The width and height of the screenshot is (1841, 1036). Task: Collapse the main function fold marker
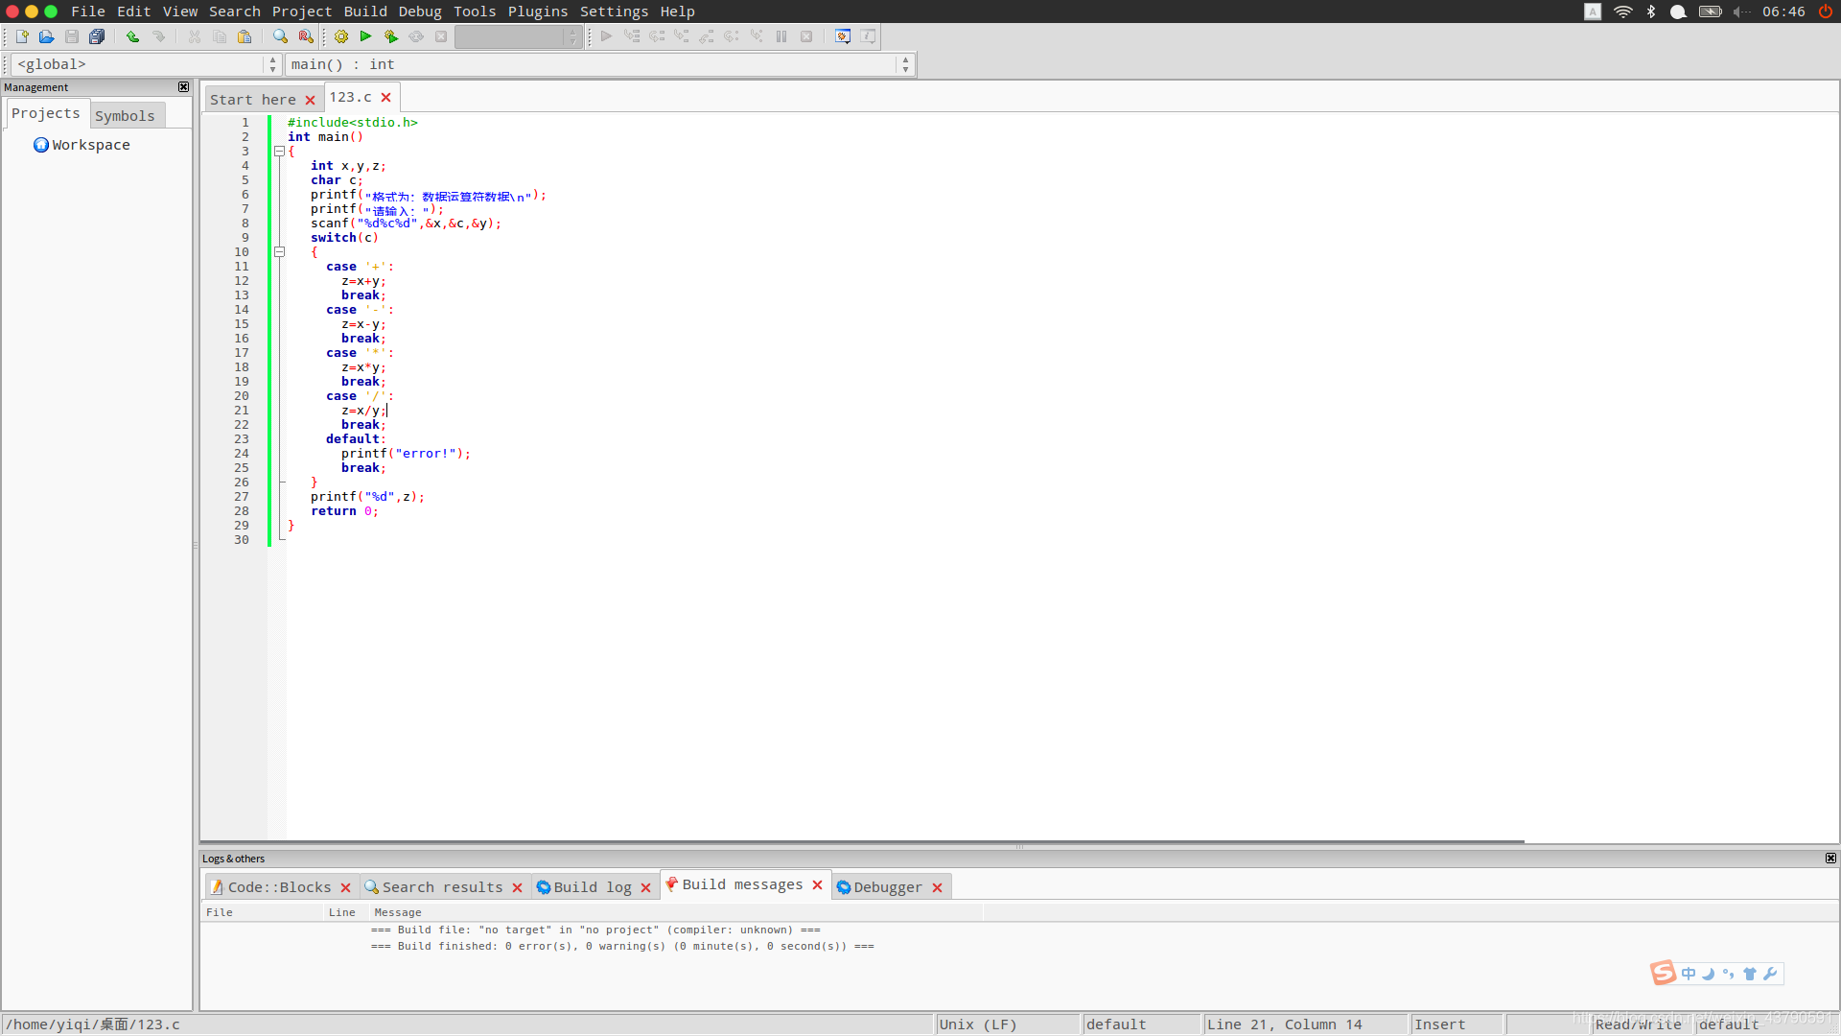[279, 152]
